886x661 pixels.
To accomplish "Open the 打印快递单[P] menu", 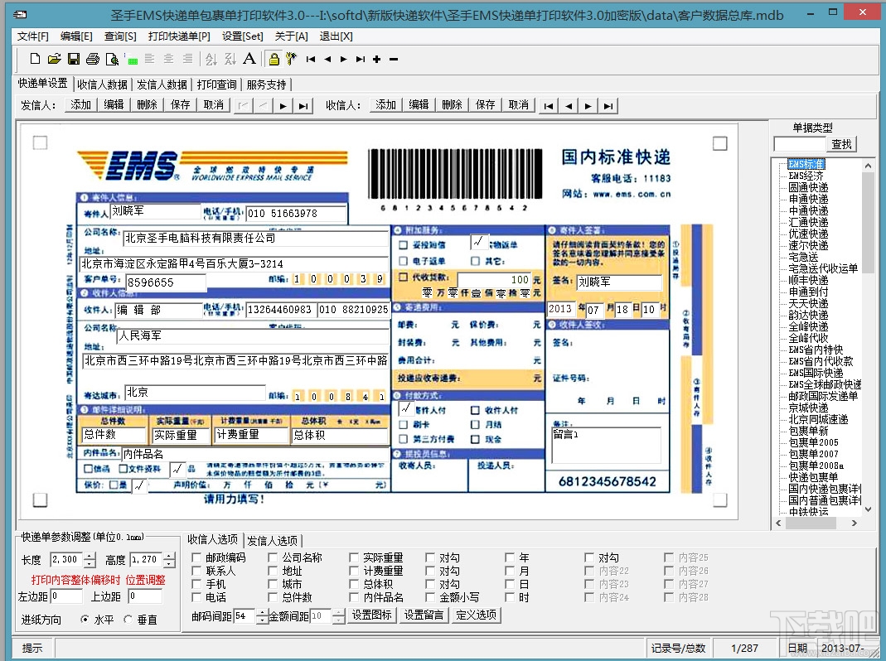I will pos(179,36).
